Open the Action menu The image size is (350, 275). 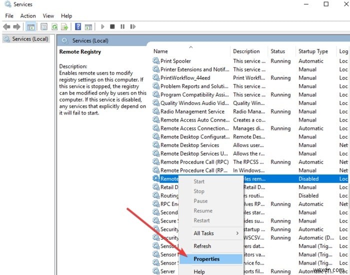(28, 16)
